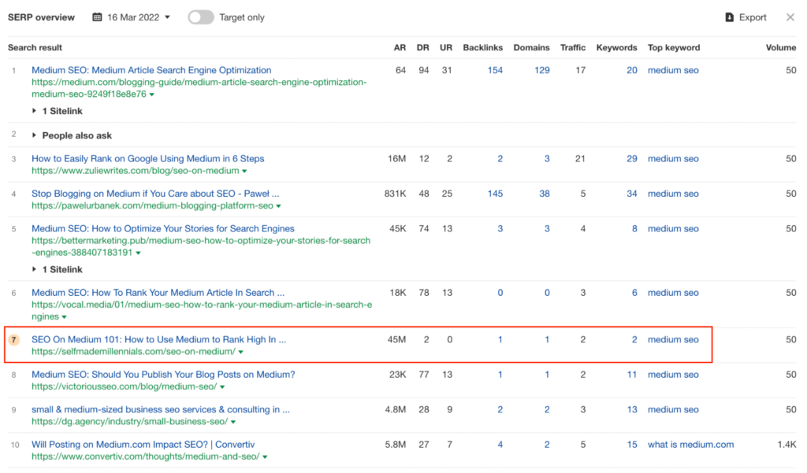Sort results by the Volume column
This screenshot has height=473, width=807.
(780, 47)
